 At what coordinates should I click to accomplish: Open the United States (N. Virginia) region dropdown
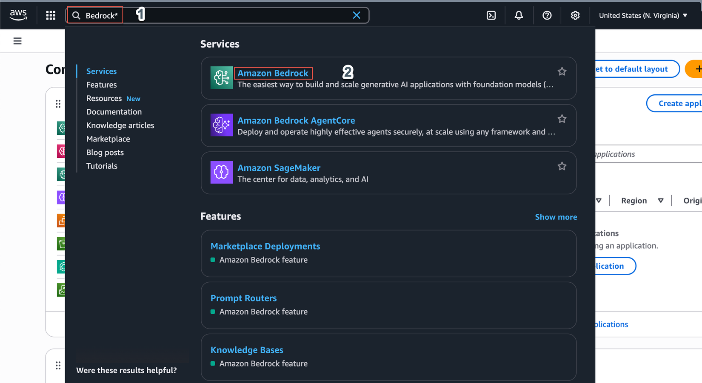(643, 15)
